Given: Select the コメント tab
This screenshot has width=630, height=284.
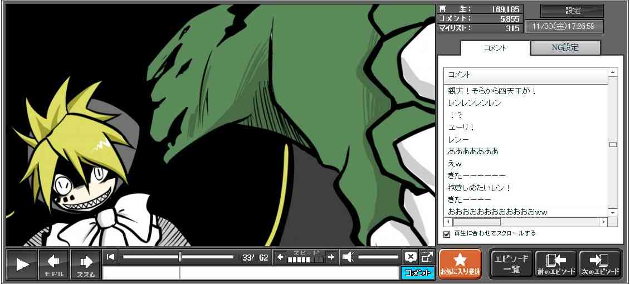Looking at the screenshot, I should [x=495, y=48].
